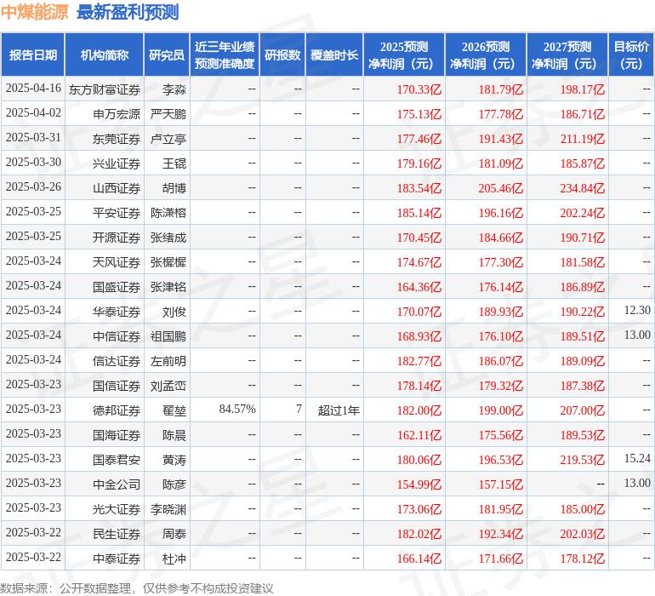Click the value 154.99亿
Screen dimensions: 655x596
419,484
